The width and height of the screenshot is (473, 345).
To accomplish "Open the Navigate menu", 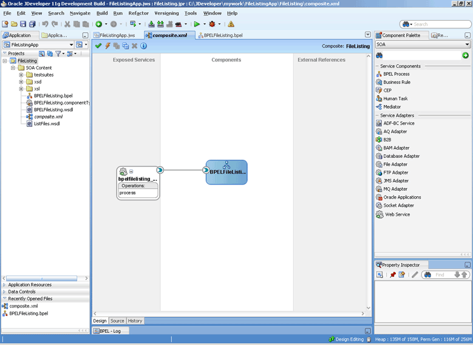I will (x=80, y=13).
